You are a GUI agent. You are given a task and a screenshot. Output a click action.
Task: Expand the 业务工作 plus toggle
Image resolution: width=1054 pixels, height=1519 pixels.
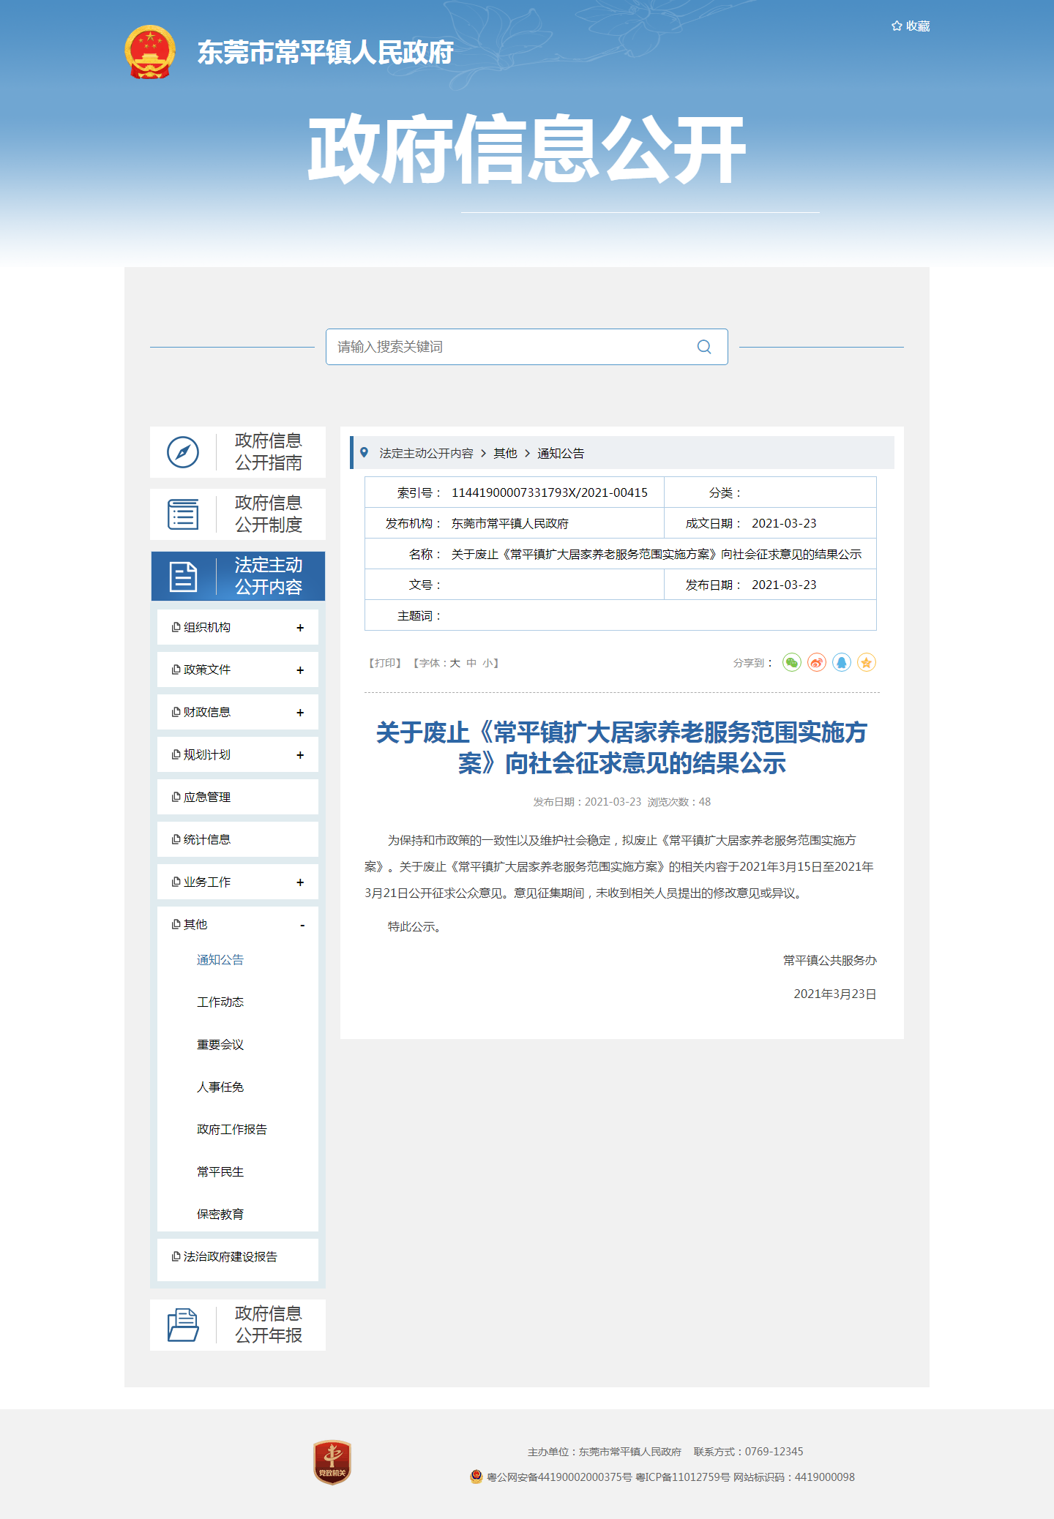coord(300,882)
